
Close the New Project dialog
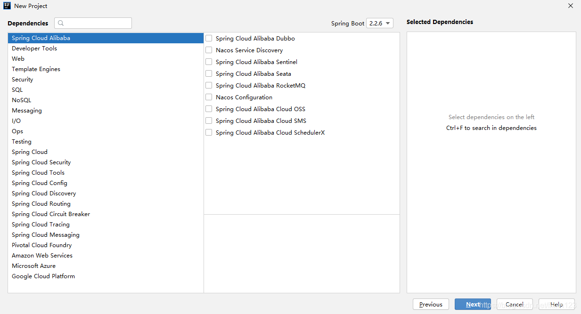point(571,6)
